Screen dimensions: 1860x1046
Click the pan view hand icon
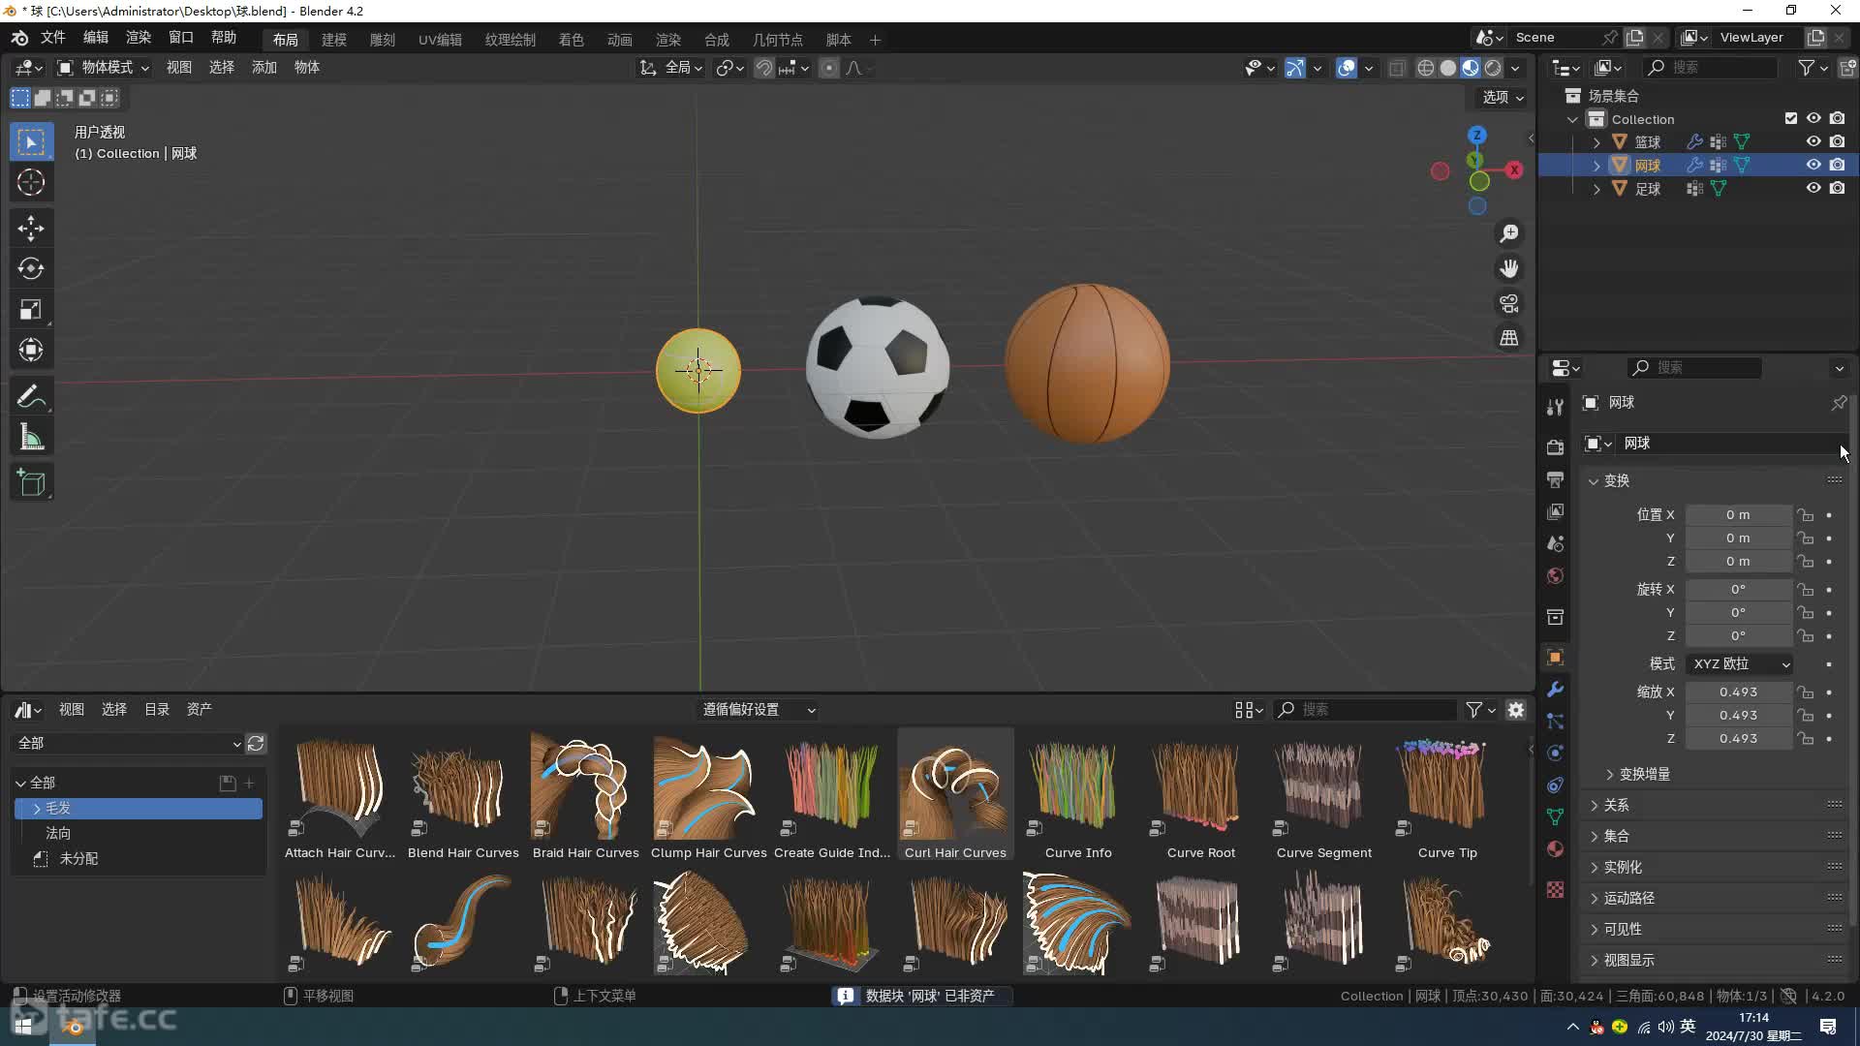coord(1509,269)
